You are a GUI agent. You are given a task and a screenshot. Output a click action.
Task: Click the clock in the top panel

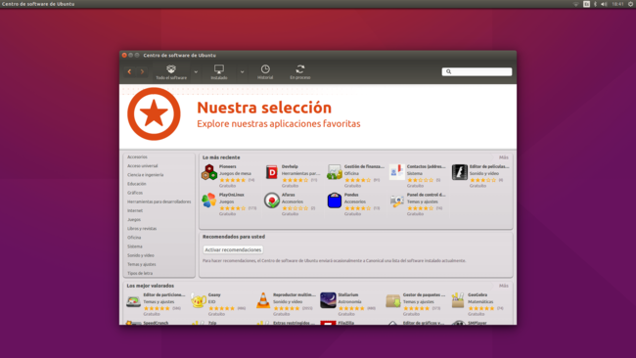pyautogui.click(x=617, y=4)
